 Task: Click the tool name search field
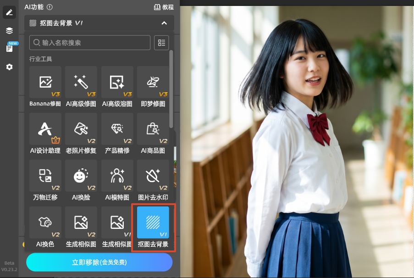[x=90, y=43]
